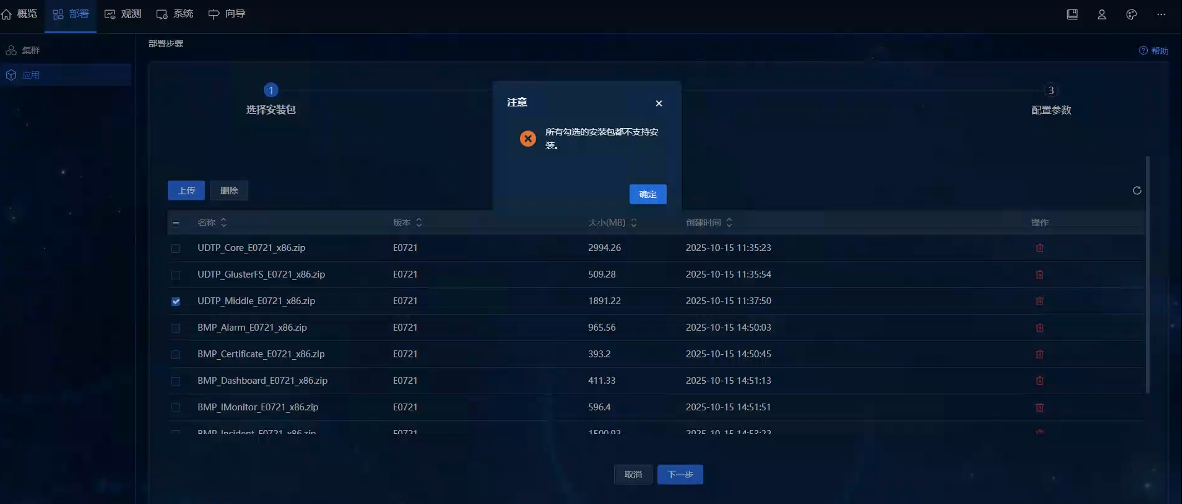The width and height of the screenshot is (1182, 504).
Task: Sort packages by 名称 column arrows
Action: coord(223,223)
